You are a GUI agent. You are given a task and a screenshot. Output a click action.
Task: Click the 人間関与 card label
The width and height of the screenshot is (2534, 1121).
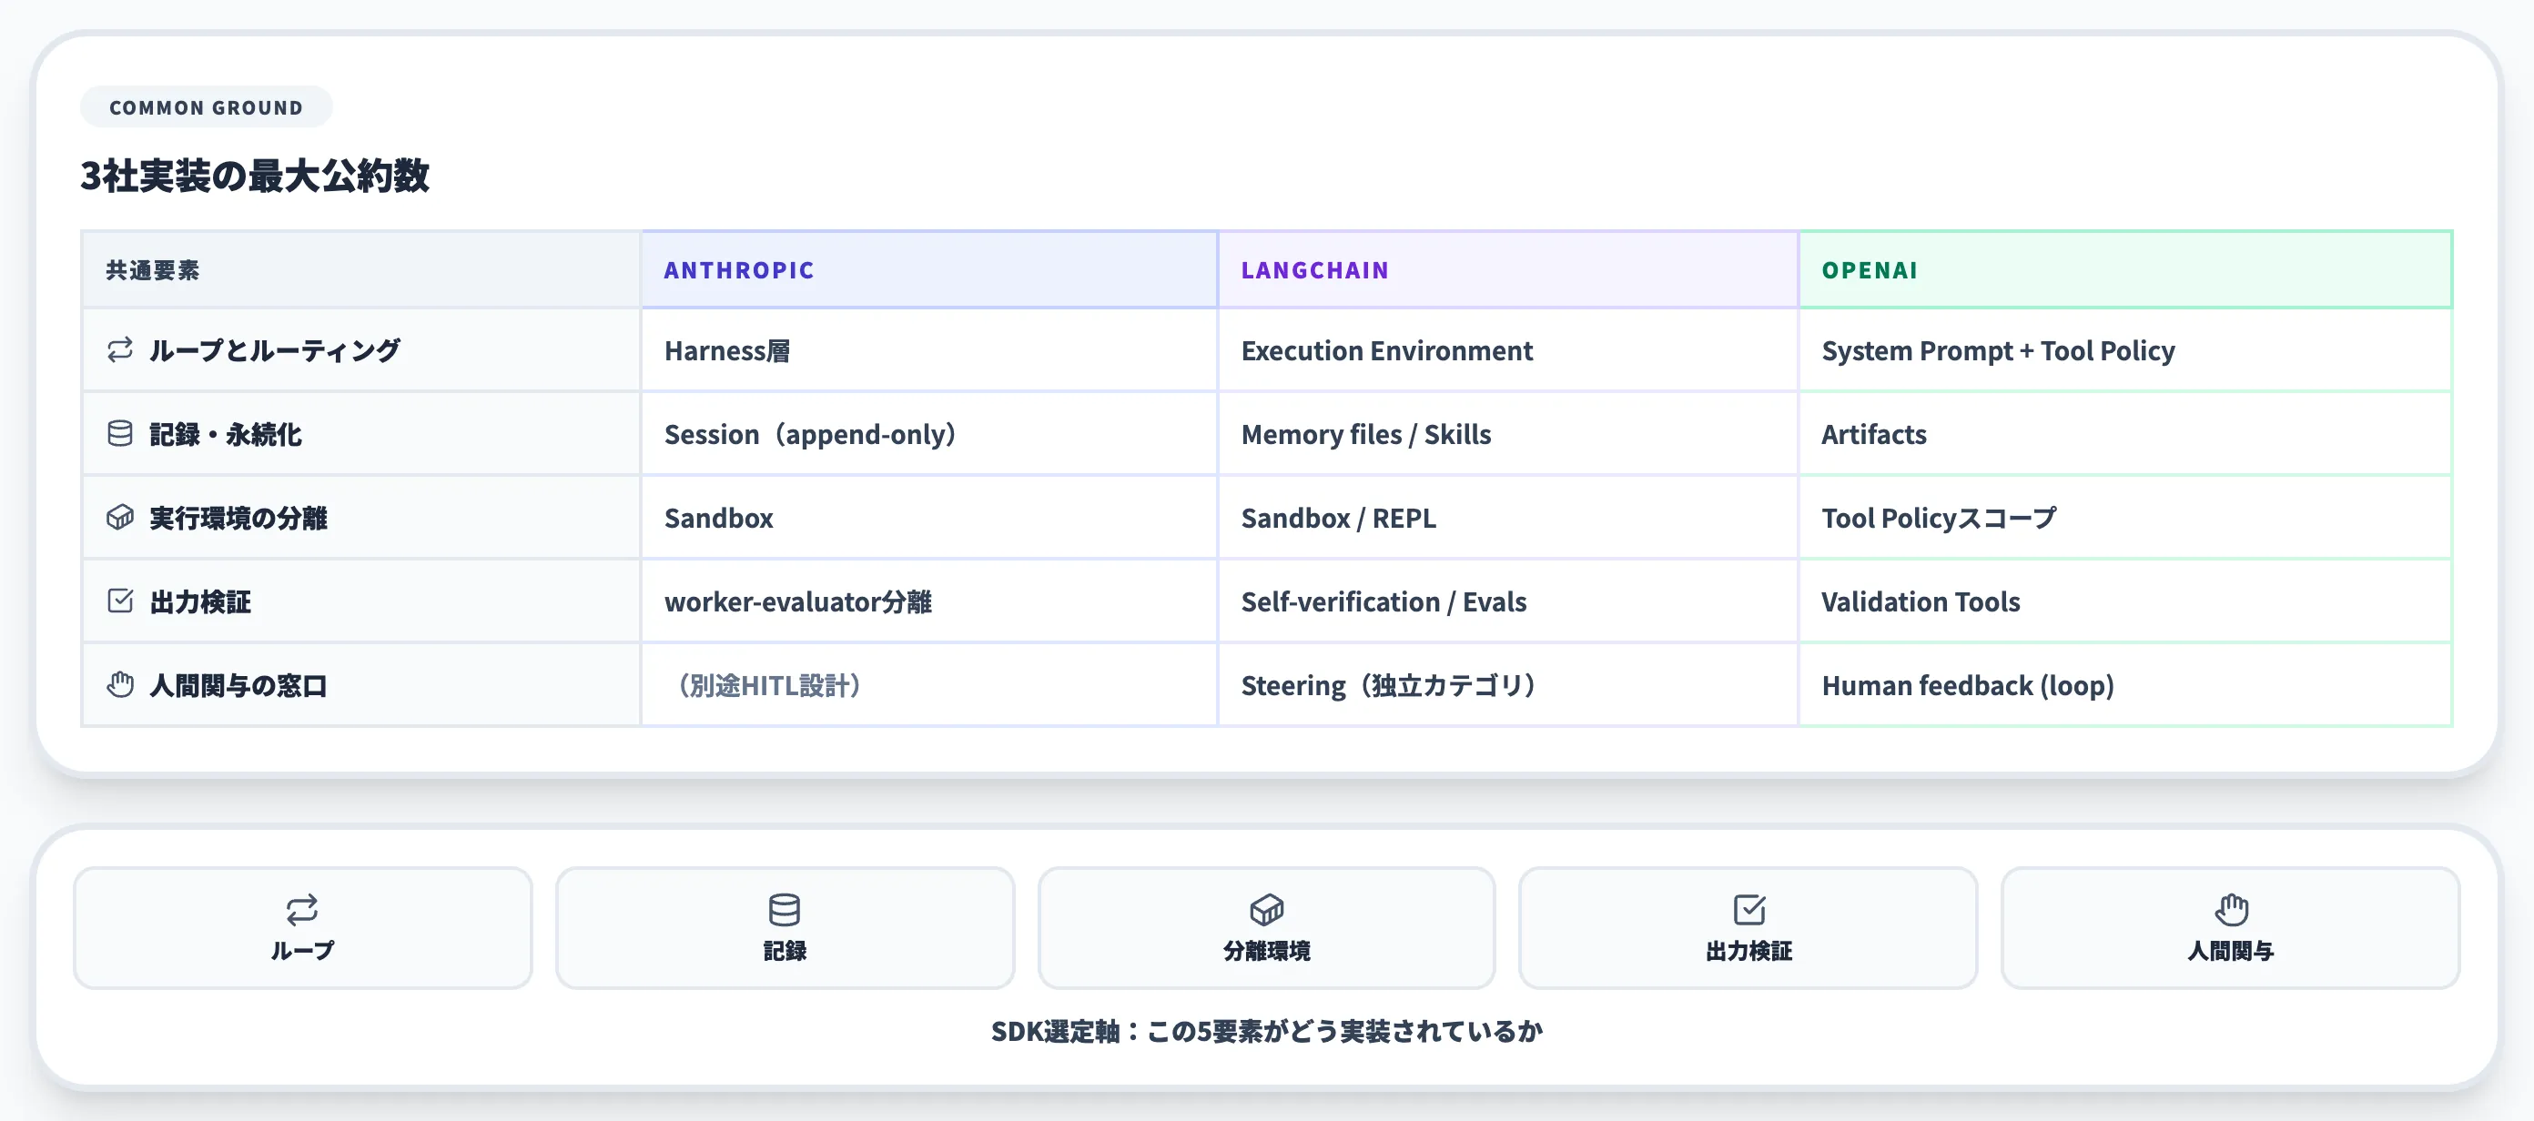[2231, 951]
